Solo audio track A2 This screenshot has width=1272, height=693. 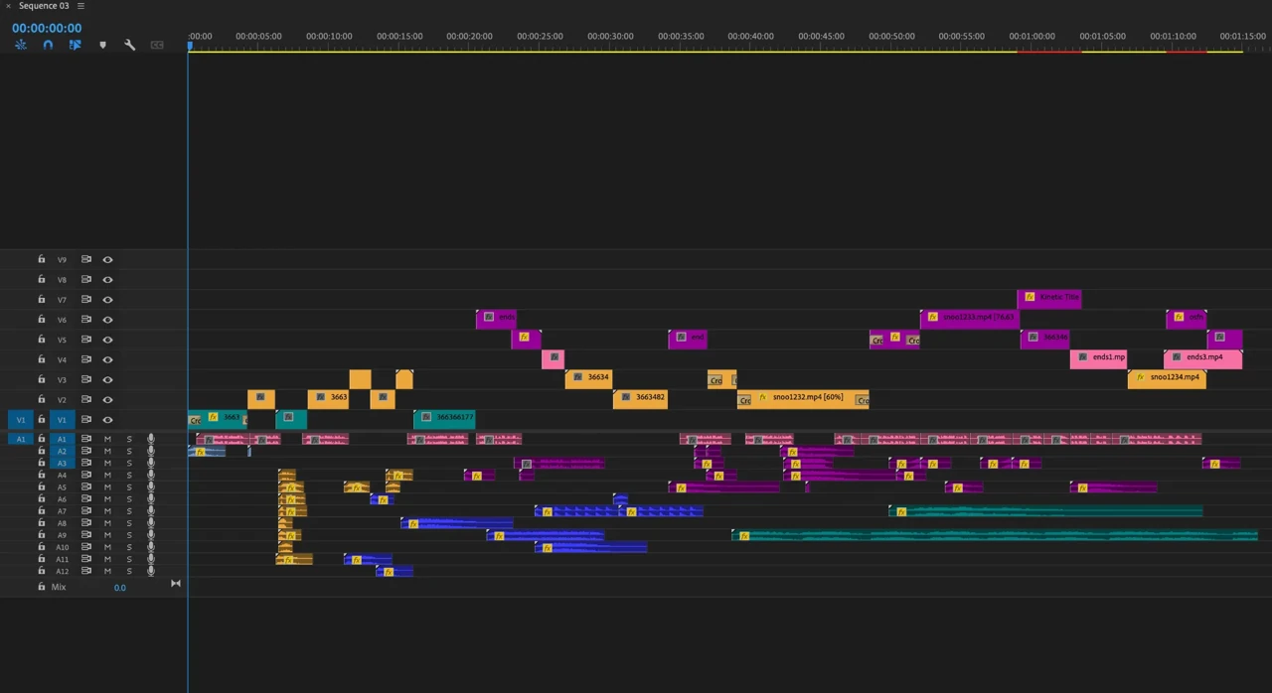pos(129,451)
